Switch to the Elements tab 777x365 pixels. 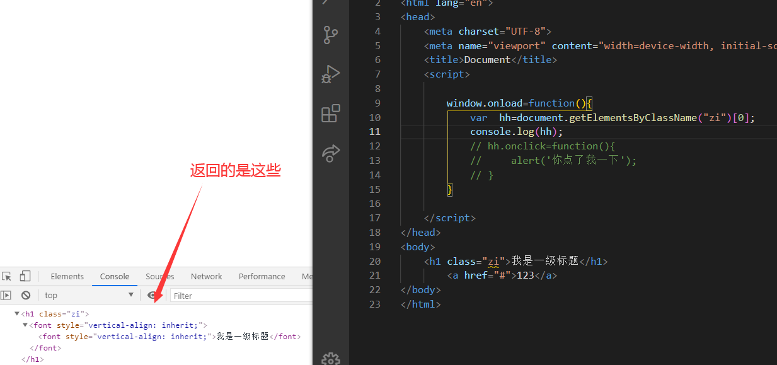(x=67, y=276)
